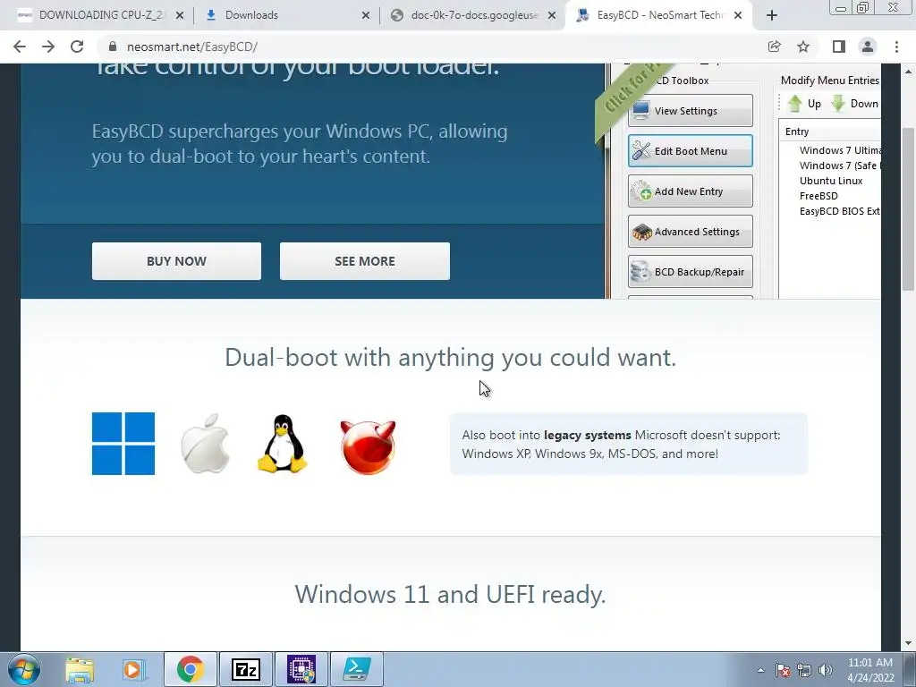Click the Chrome taskbar icon
This screenshot has width=916, height=687.
(190, 669)
